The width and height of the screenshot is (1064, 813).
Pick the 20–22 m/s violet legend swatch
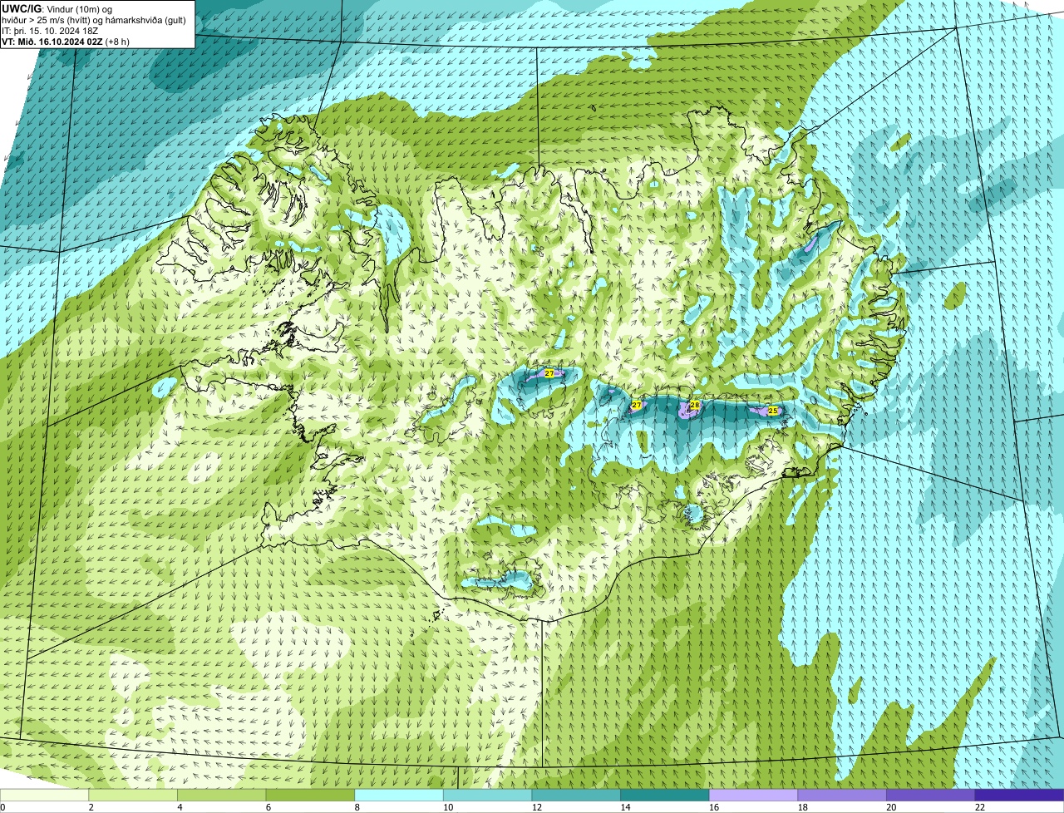tap(931, 795)
